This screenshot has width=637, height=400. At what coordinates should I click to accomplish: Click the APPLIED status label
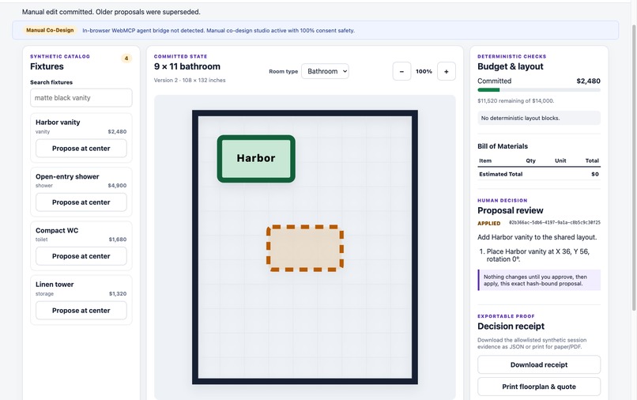tap(488, 223)
